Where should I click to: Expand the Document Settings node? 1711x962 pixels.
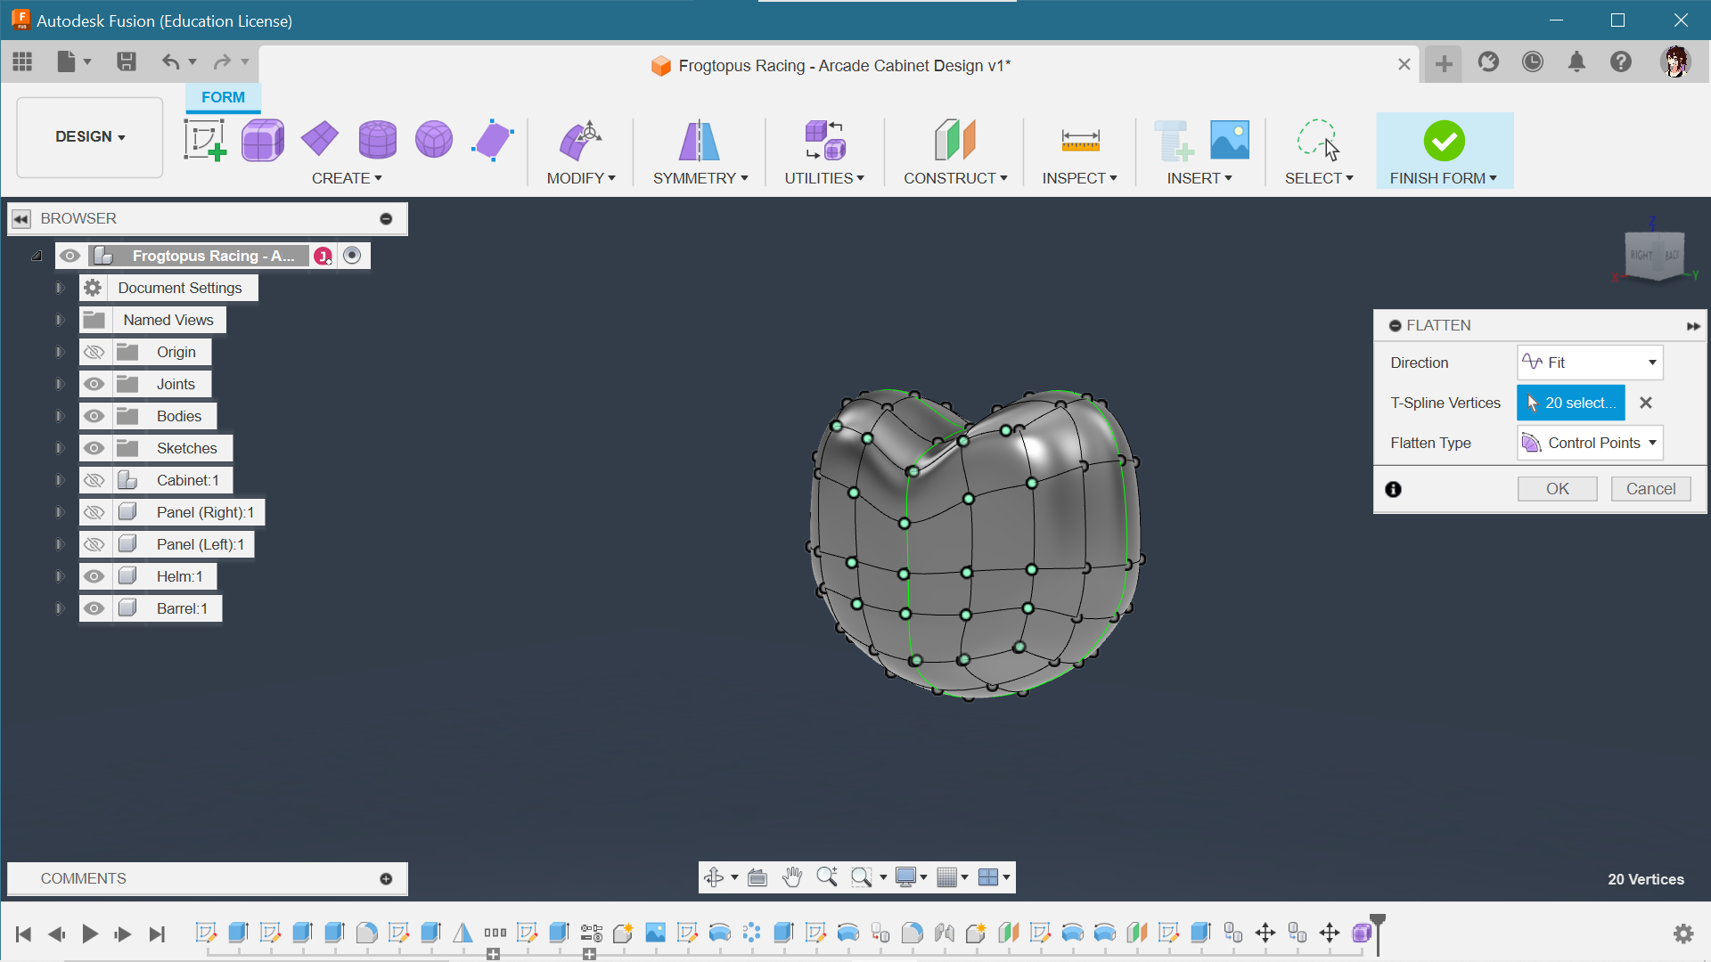tap(60, 288)
